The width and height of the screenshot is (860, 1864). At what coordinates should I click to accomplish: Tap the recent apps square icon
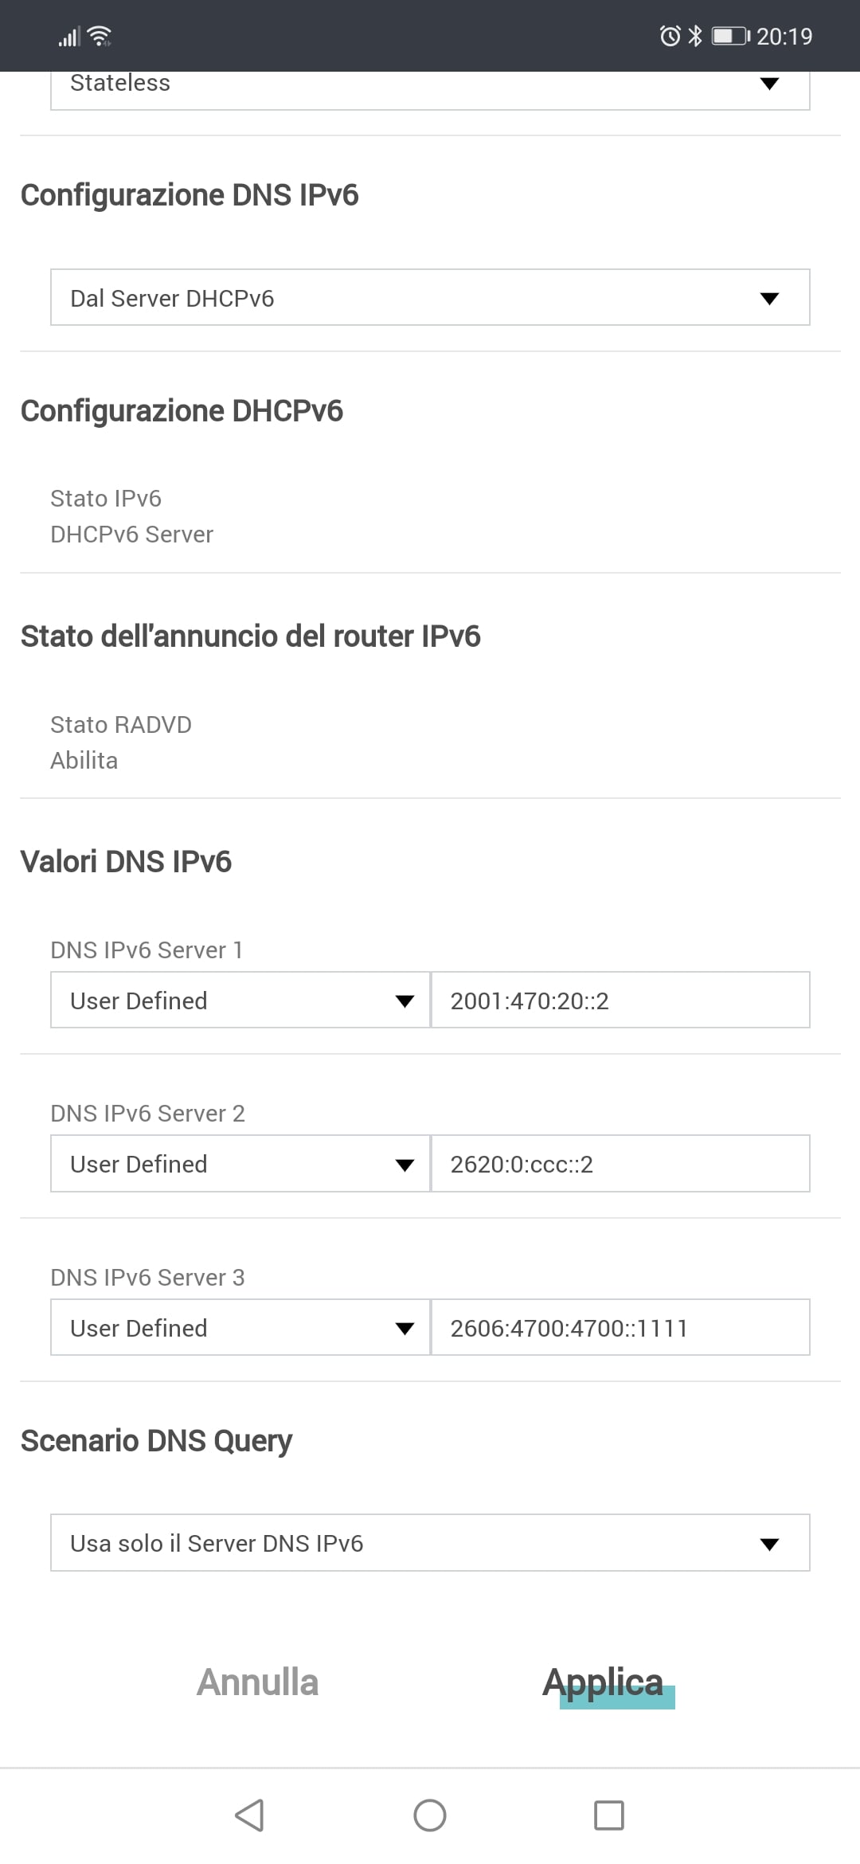coord(609,1815)
